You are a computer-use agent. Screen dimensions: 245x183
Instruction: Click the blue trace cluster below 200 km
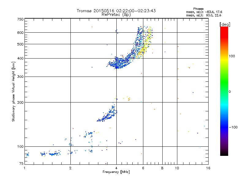[108, 114]
